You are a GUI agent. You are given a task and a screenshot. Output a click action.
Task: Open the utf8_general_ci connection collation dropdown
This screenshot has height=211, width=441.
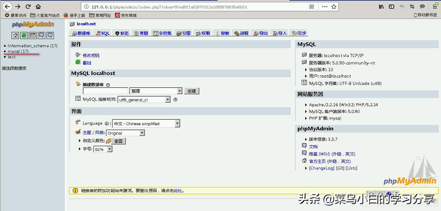click(x=144, y=100)
